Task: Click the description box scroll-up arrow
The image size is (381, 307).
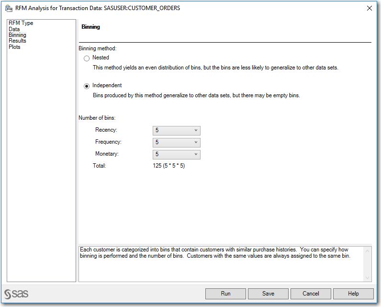Action: pos(368,250)
